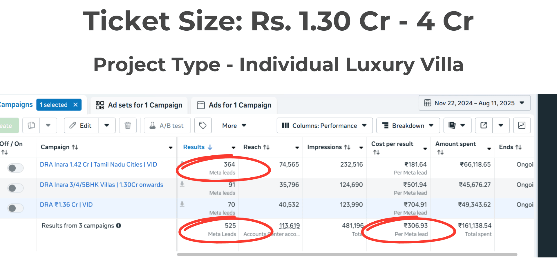Image resolution: width=557 pixels, height=263 pixels.
Task: Toggle the DRA ₹1.36 Cr VID switch
Action: pos(15,208)
